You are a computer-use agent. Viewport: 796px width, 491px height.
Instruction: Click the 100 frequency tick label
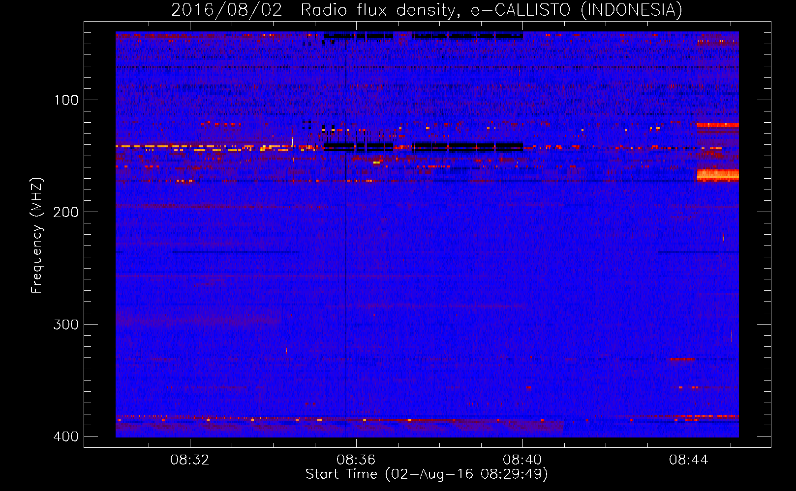66,100
